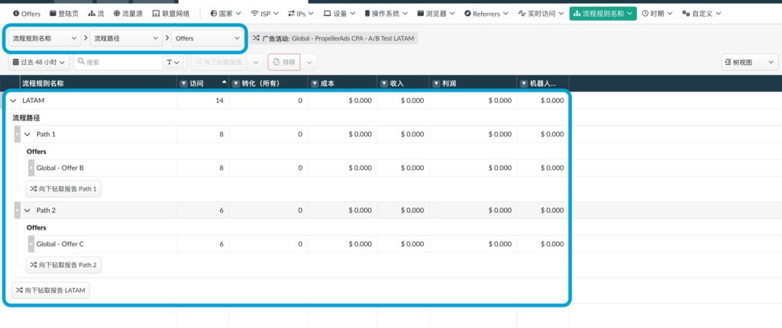Open third grouping select Offers
Screen dimensions: 782x328
pos(208,38)
